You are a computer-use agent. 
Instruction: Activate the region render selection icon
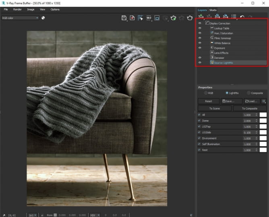(x=141, y=18)
